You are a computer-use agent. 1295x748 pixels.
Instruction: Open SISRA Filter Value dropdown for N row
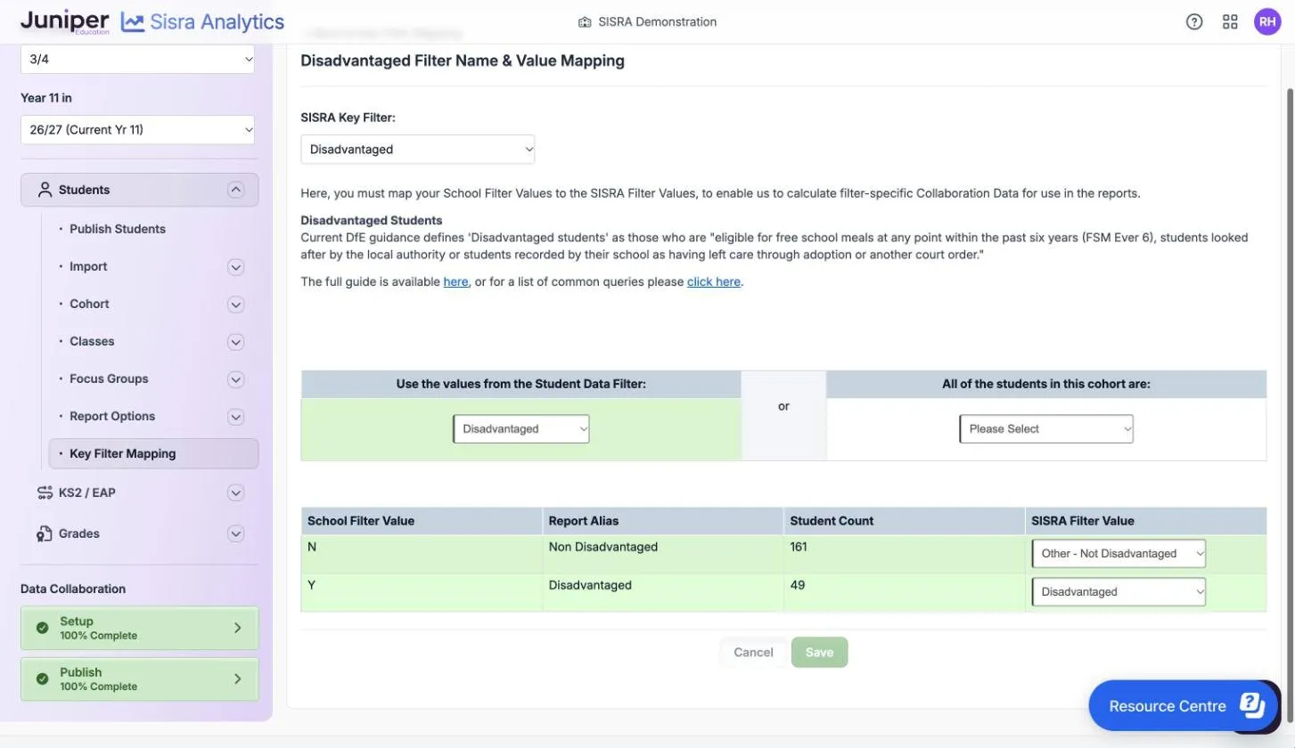click(x=1119, y=554)
